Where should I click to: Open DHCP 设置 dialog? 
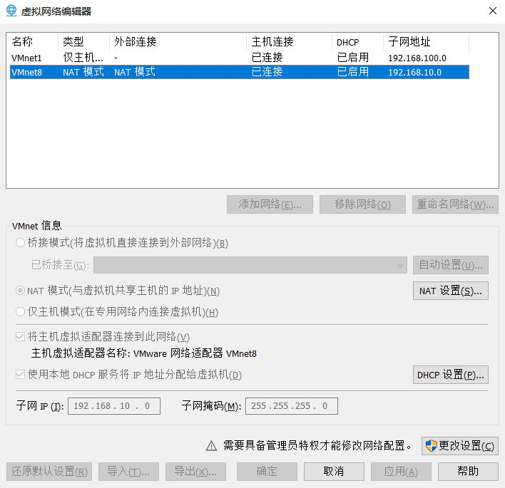point(450,375)
